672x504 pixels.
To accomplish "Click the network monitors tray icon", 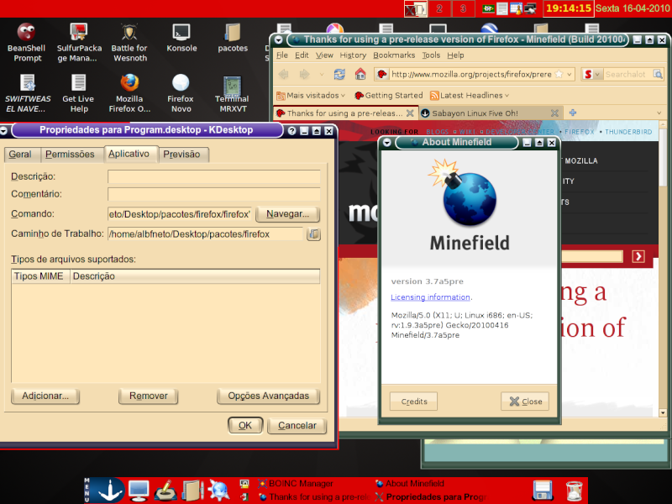I will click(x=530, y=8).
